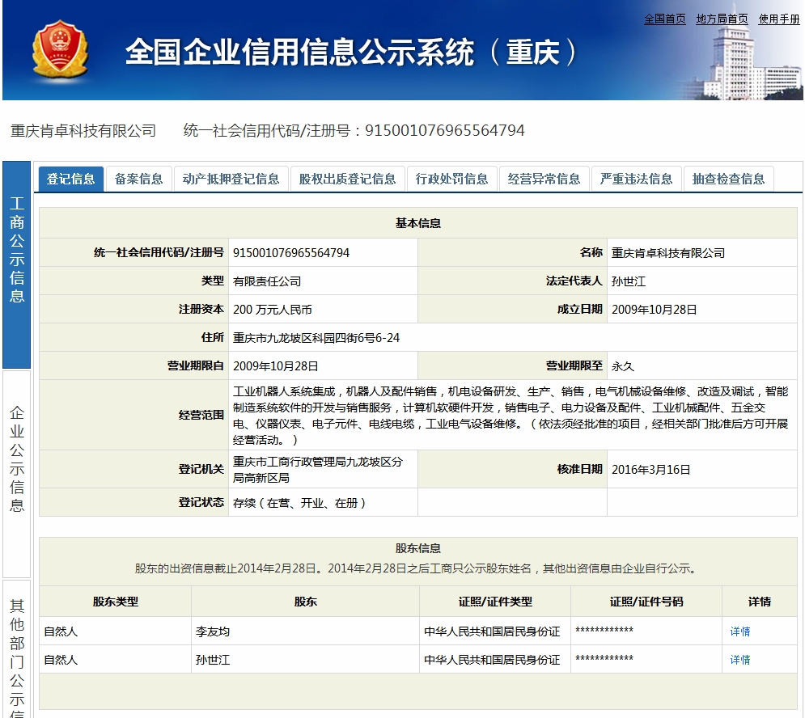805x718 pixels.
Task: Select the 抽查检查信息 tab
Action: pos(728,179)
